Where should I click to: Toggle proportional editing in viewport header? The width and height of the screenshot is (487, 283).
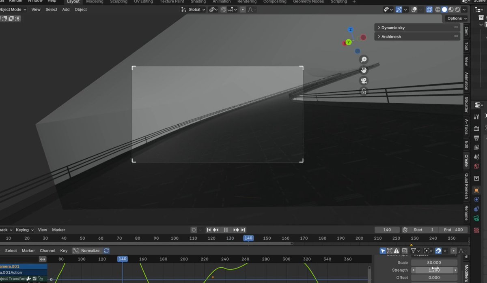(x=243, y=9)
